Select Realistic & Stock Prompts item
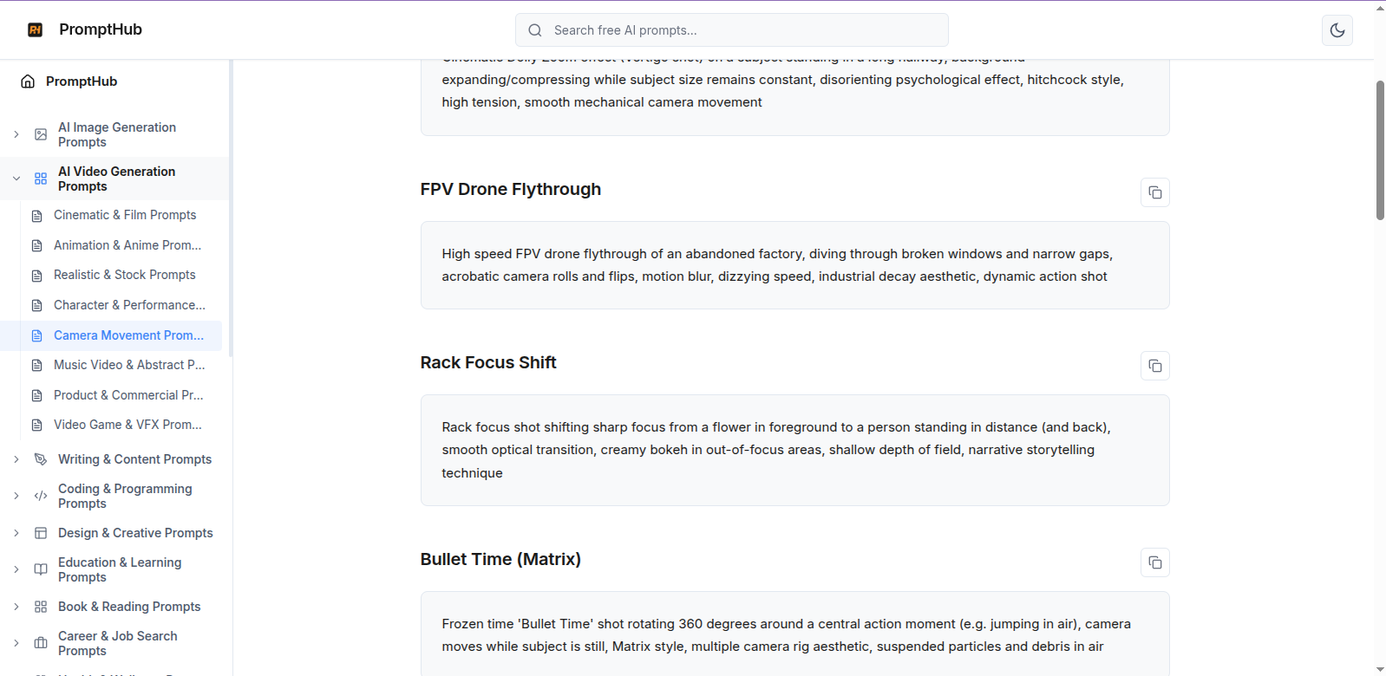The height and width of the screenshot is (676, 1386). 124,275
